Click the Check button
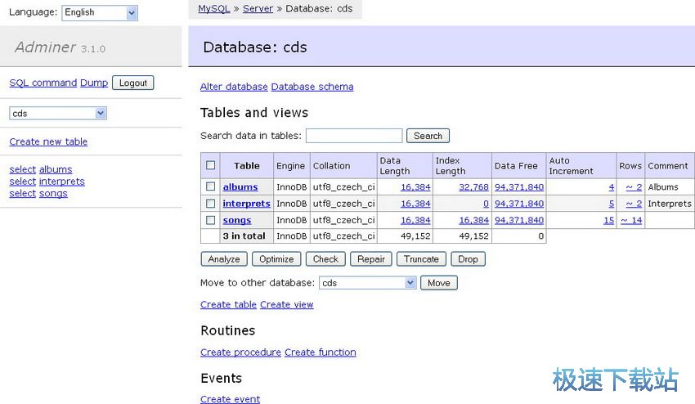The height and width of the screenshot is (404, 695). pyautogui.click(x=325, y=259)
